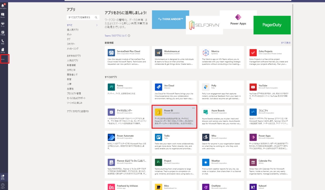This screenshot has height=190, width=325.
Task: Open the Help question mark icon
Action: pyautogui.click(x=3, y=185)
